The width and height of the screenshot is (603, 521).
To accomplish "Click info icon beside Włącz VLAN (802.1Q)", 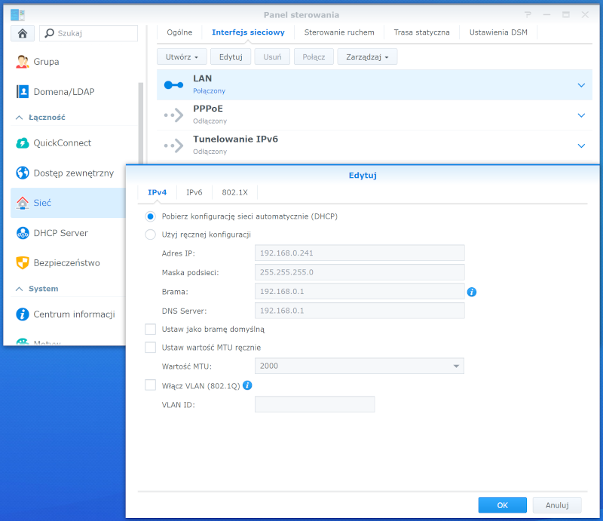I will click(247, 385).
